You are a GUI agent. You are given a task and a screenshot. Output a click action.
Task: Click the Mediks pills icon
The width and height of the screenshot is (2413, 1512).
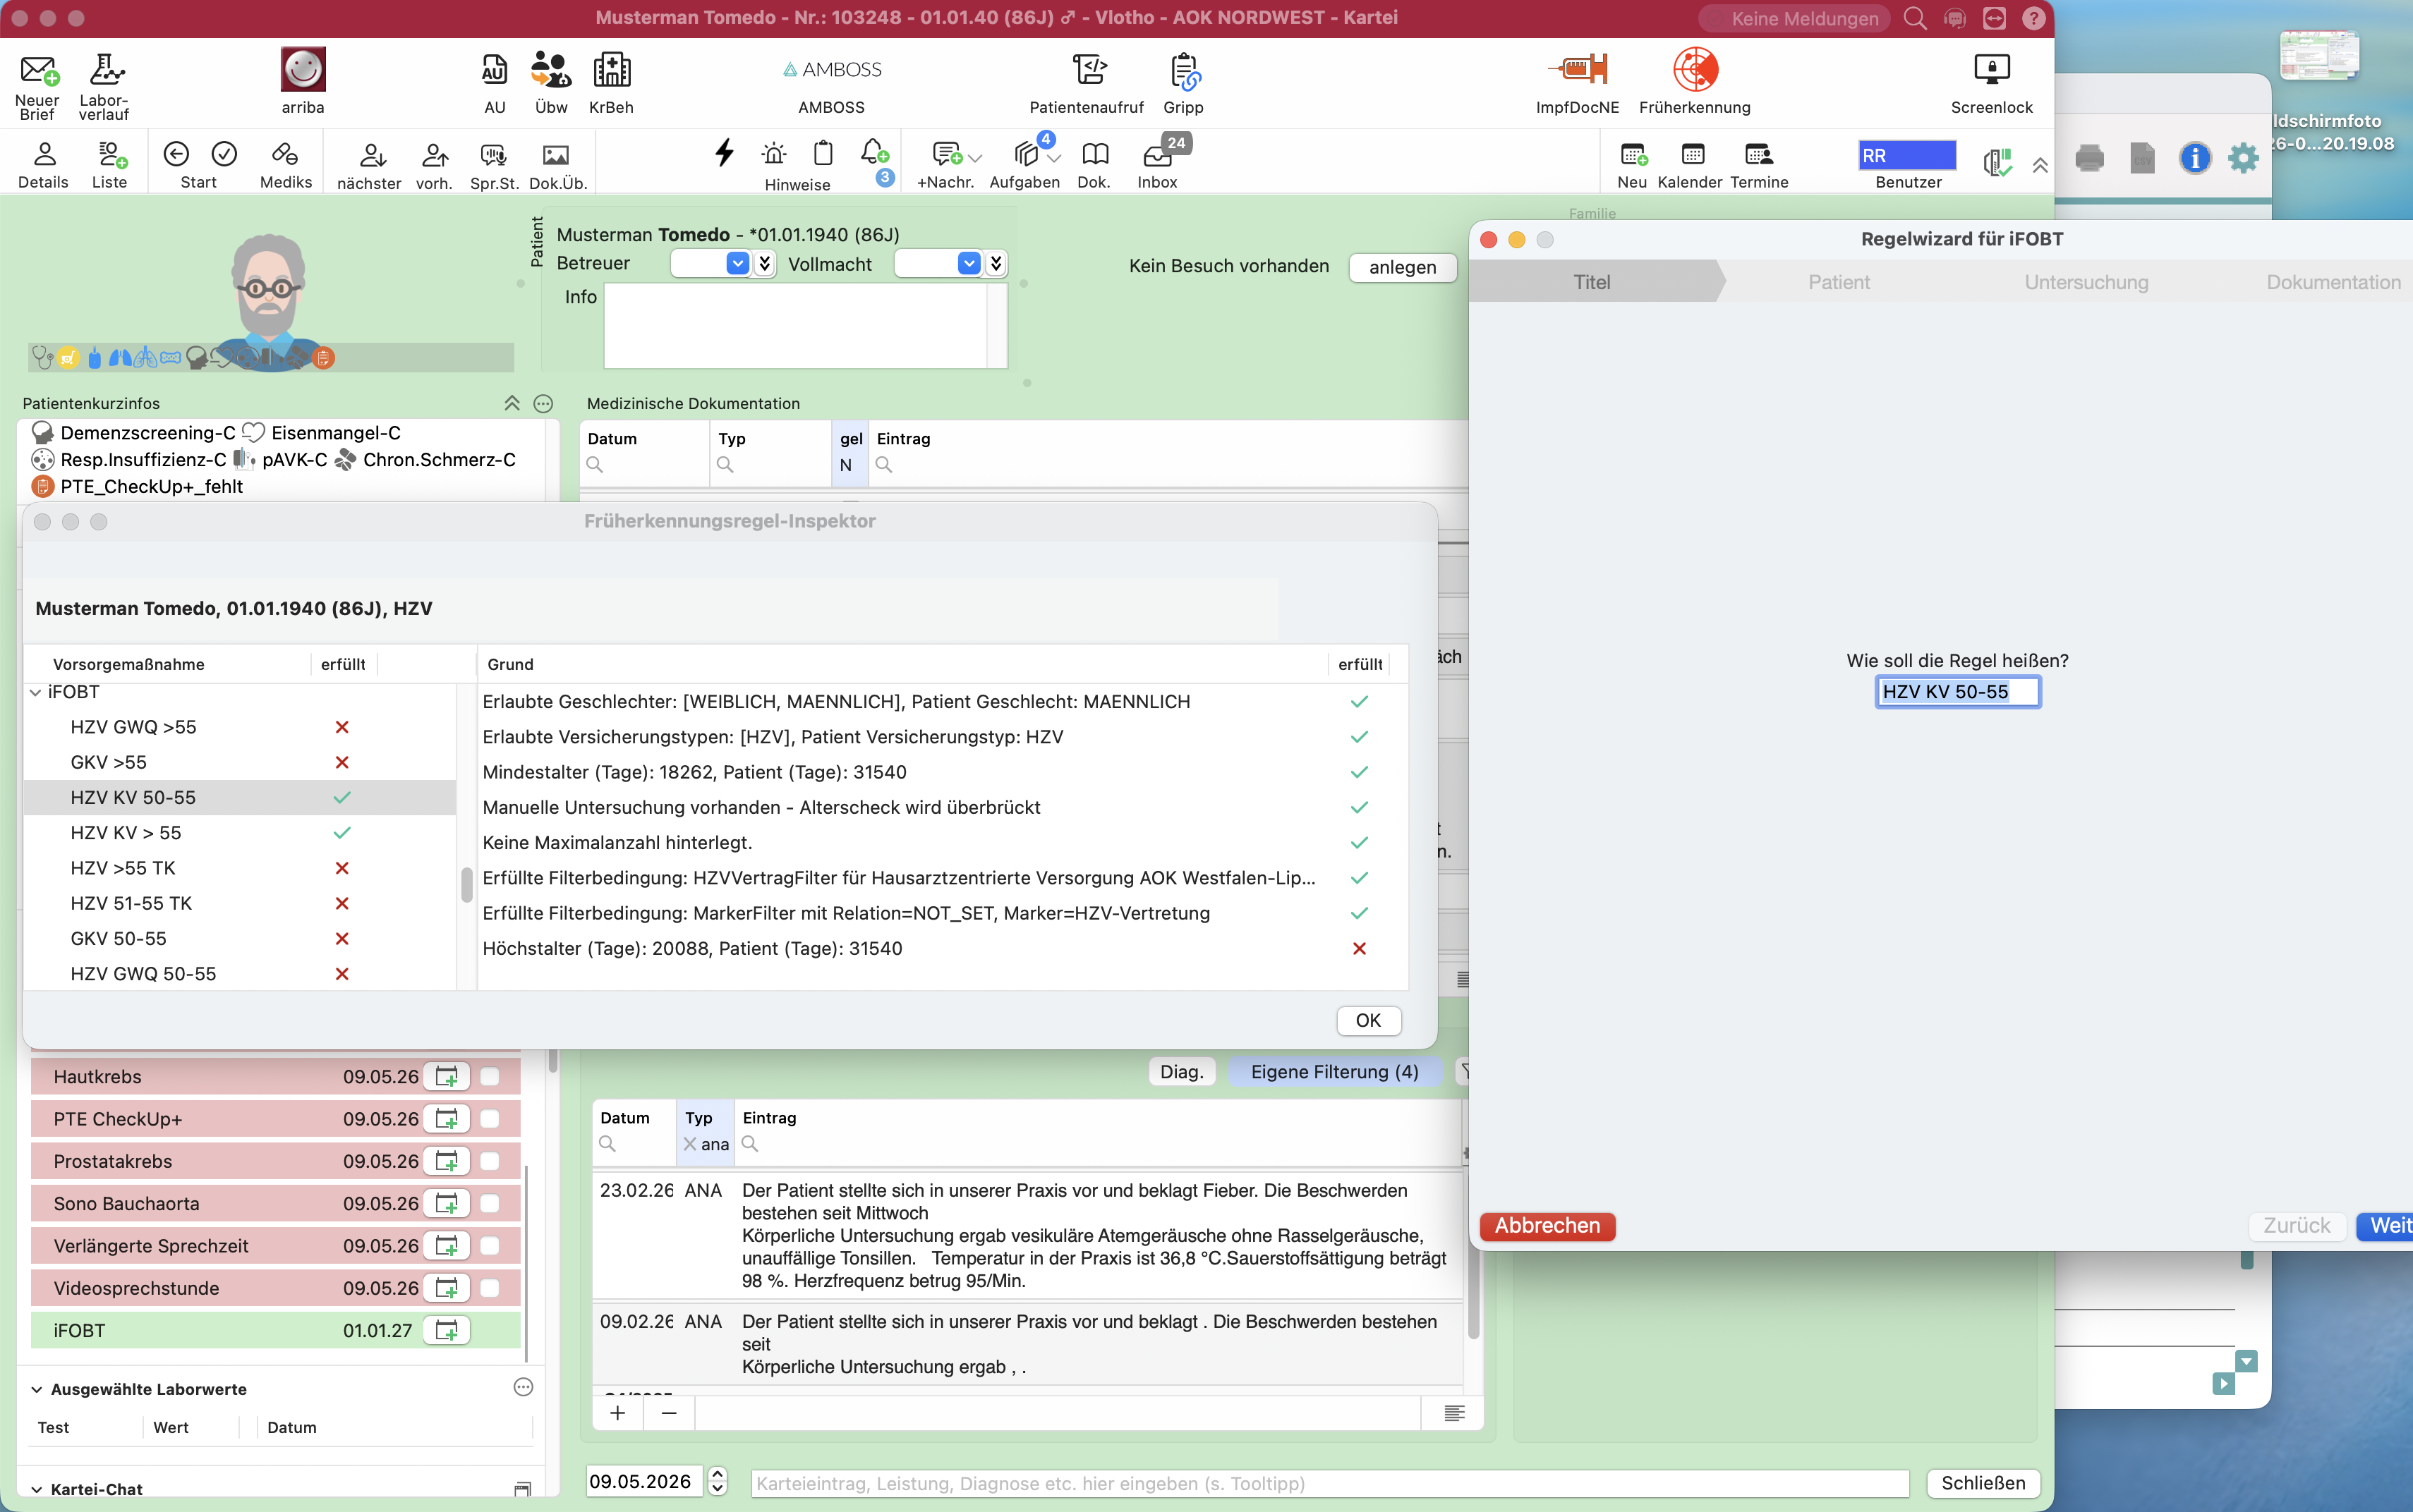pyautogui.click(x=285, y=154)
